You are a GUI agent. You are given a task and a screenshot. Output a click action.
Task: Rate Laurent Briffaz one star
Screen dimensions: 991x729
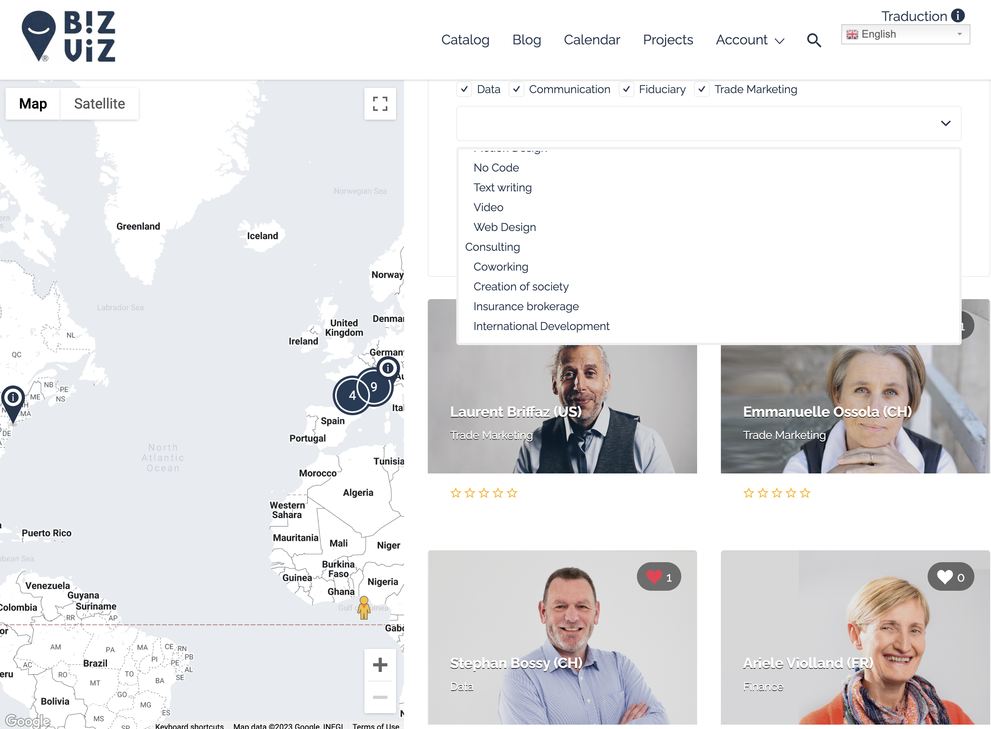[455, 493]
